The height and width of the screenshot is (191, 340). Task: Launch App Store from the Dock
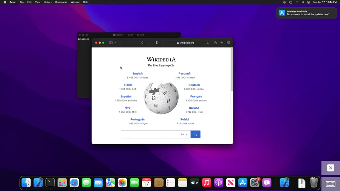coord(243,183)
